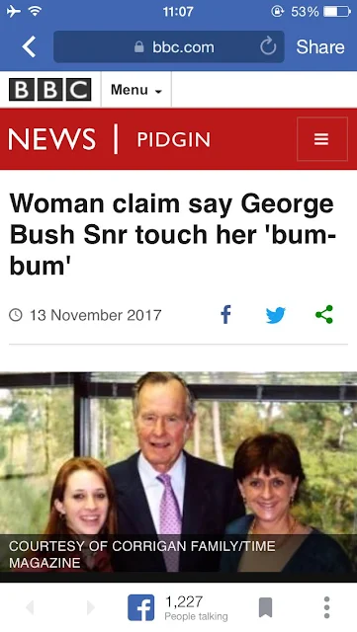Viewport: 357px width, 632px height.
Task: Open the three-dot more options menu
Action: [x=326, y=607]
